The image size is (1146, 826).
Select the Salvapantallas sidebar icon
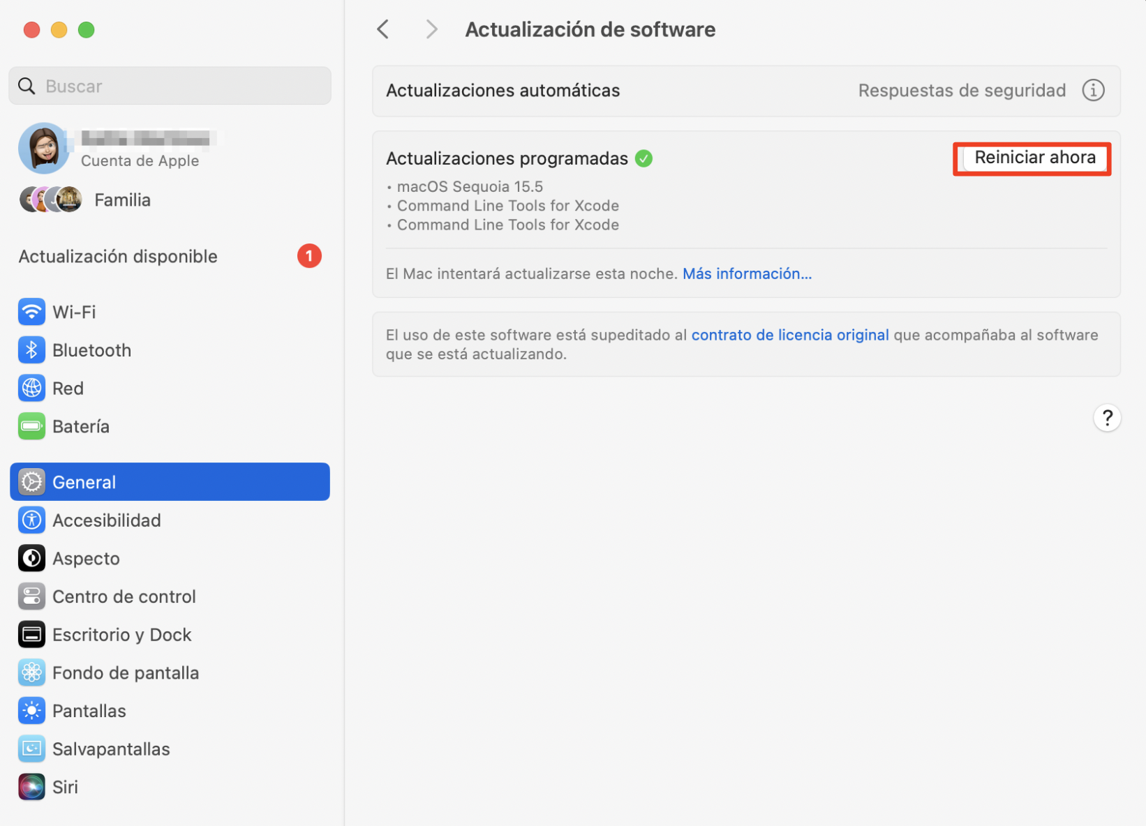coord(31,748)
